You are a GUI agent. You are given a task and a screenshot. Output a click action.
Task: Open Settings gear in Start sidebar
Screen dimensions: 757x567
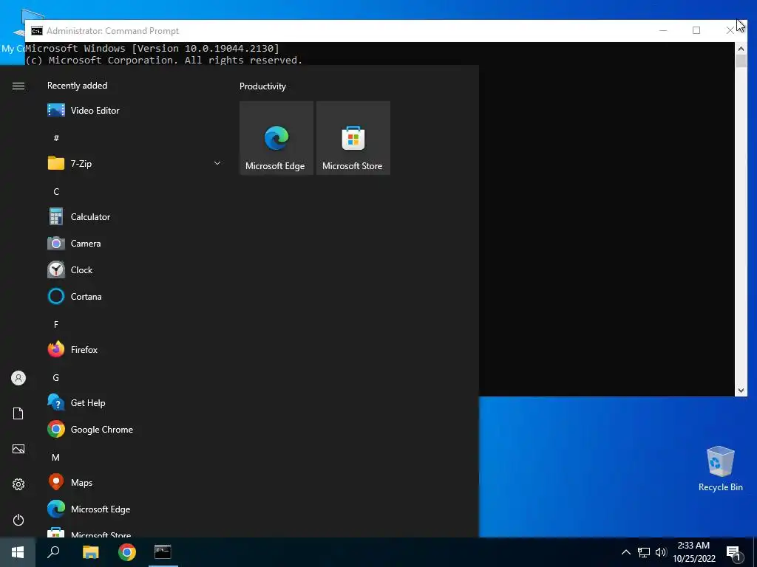18,484
